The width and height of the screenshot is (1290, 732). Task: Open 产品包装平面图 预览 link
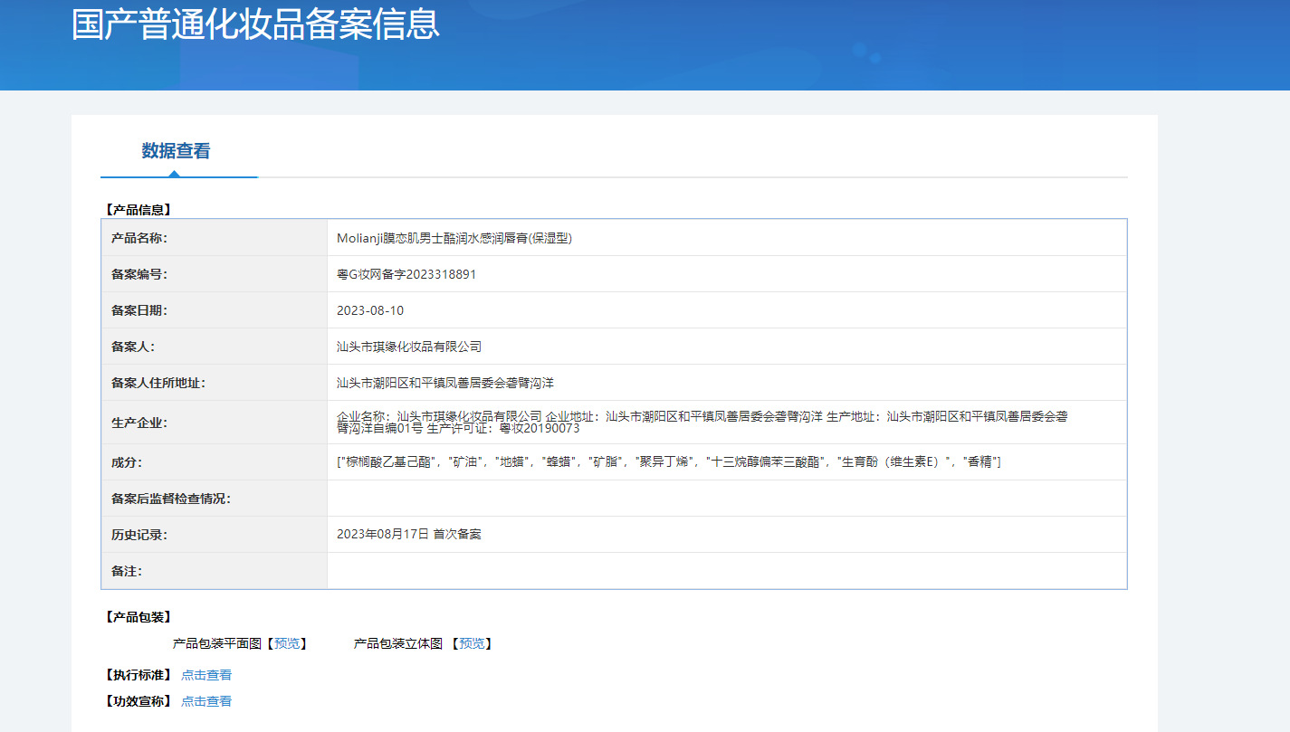pyautogui.click(x=287, y=643)
